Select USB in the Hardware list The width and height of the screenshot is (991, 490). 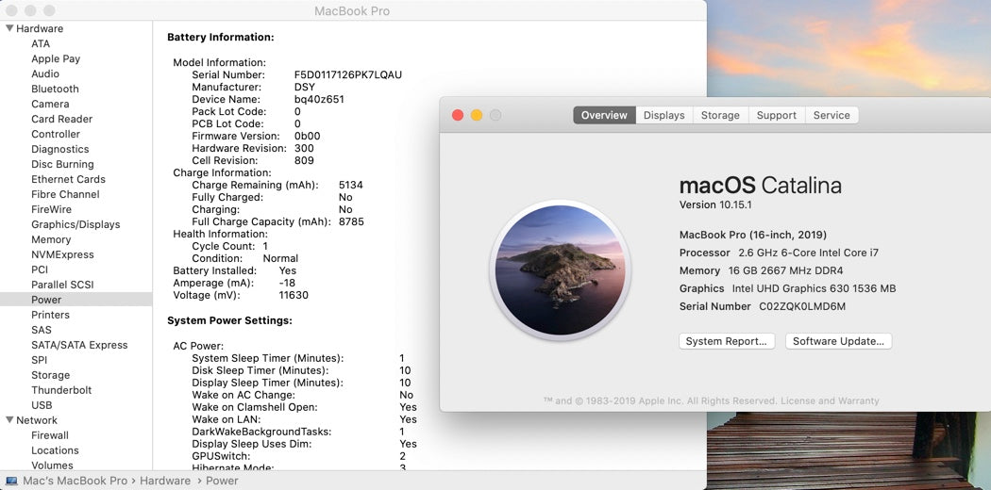tap(42, 405)
